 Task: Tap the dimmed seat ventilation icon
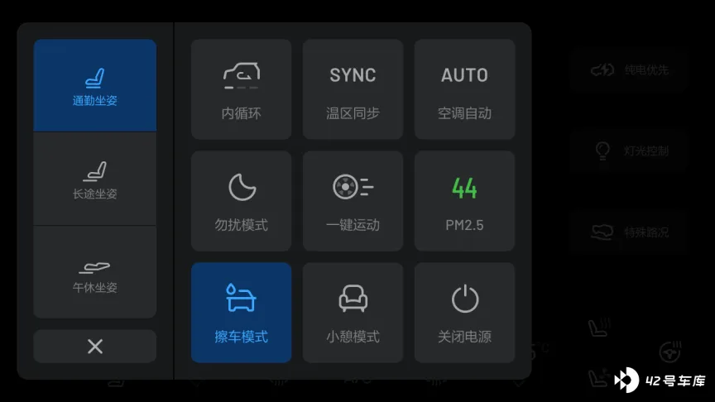tap(598, 378)
